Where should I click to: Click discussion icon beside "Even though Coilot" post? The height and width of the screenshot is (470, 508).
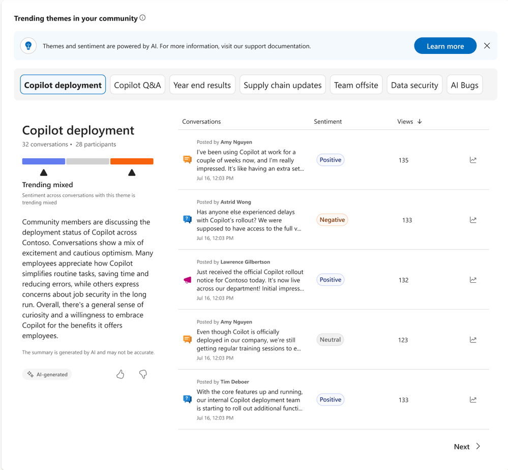click(x=187, y=339)
